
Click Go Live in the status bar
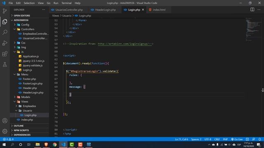(x=237, y=139)
